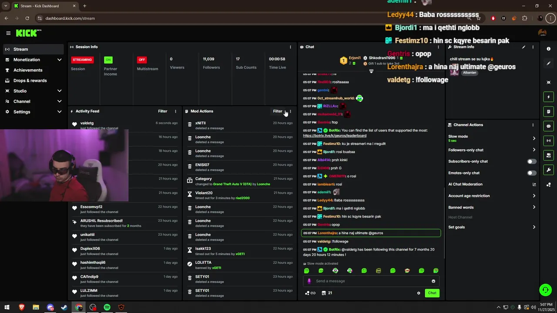Open Set goals arrow
Viewport: 557px width, 313px height.
coord(534,227)
